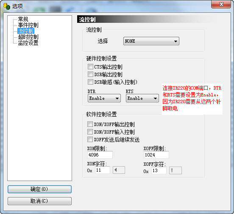Enable the CTS输出控制 checkbox
234x214 pixels.
coord(90,66)
